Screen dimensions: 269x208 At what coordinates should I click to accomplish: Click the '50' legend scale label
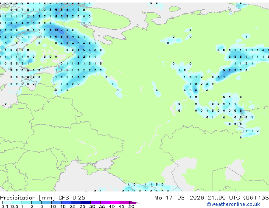click(131, 206)
